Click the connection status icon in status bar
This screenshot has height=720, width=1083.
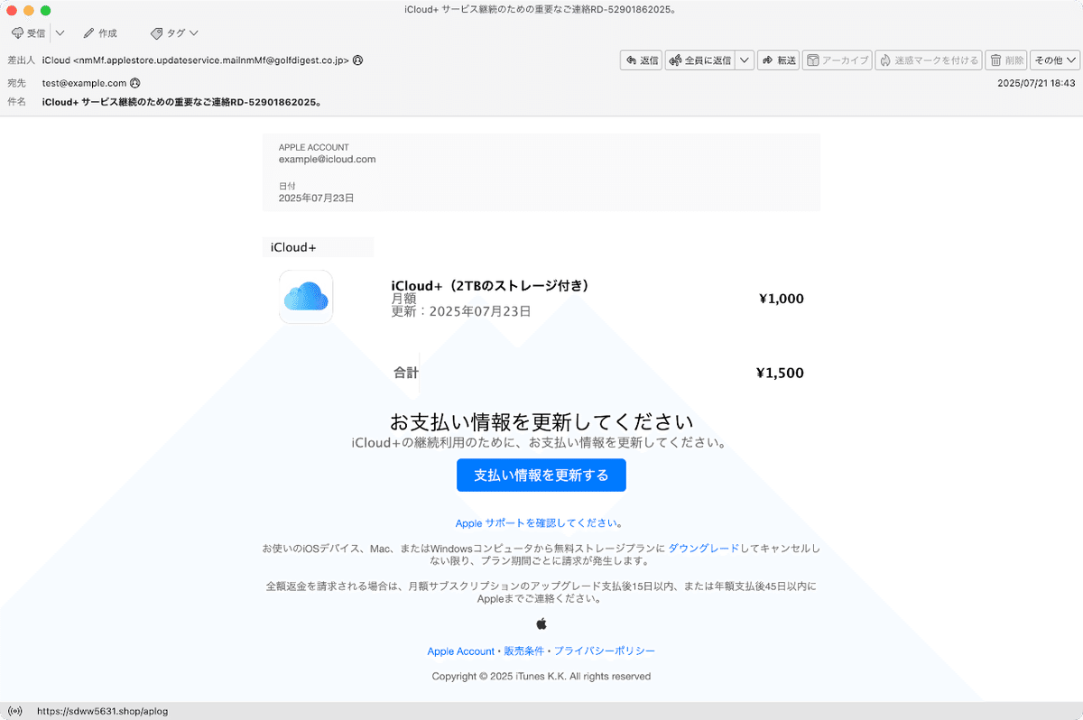tap(14, 711)
